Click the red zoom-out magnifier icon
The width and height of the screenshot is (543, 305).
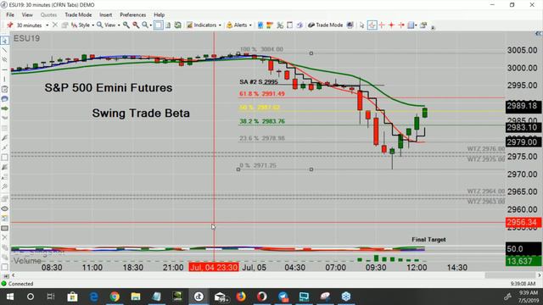[x=136, y=25]
